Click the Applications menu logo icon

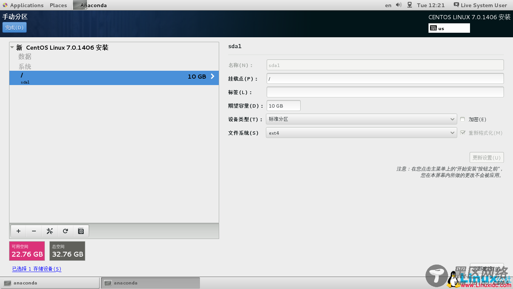[x=5, y=5]
